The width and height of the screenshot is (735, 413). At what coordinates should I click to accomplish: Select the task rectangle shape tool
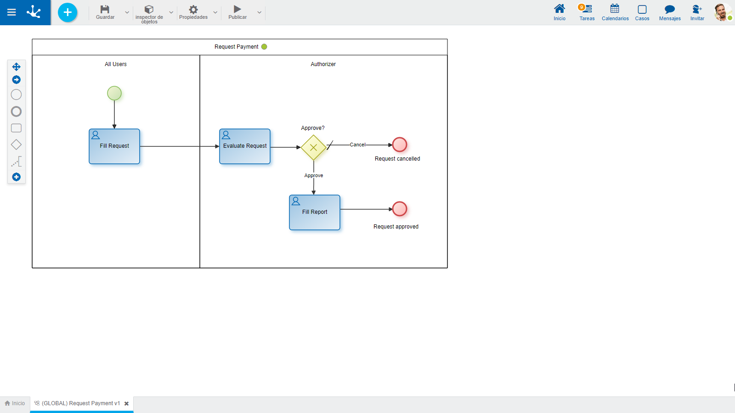pos(16,128)
